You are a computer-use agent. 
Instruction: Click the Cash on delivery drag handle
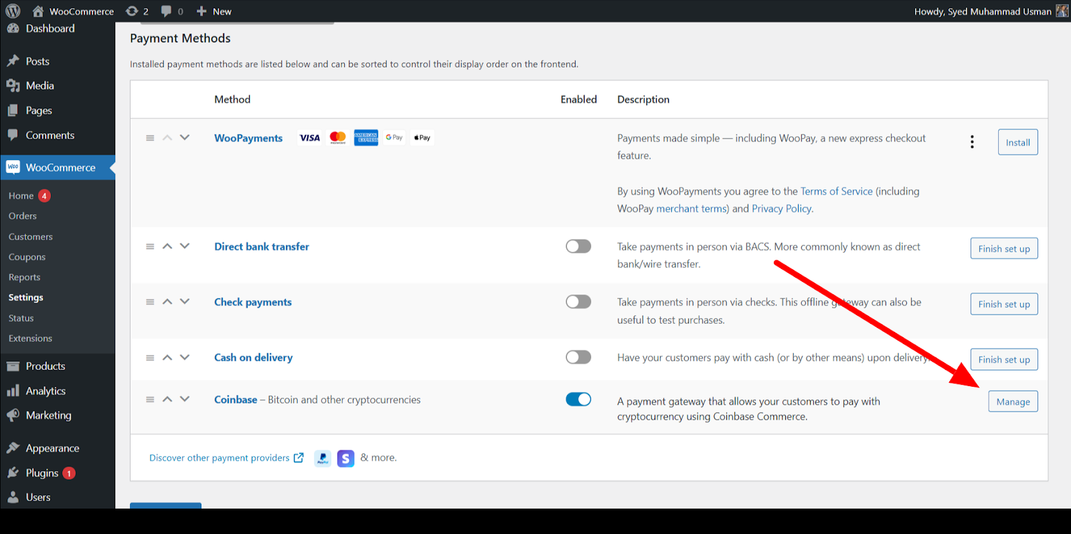(x=150, y=358)
